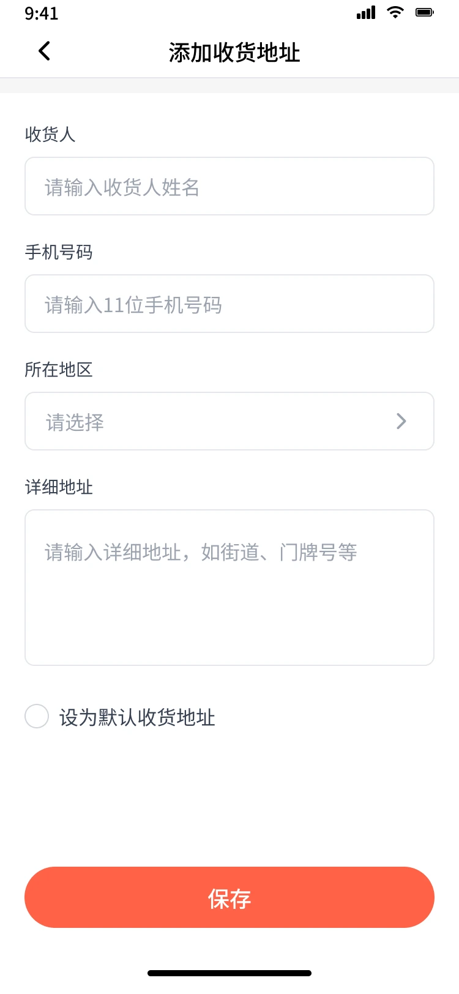Image resolution: width=459 pixels, height=994 pixels.
Task: Click the 详细地址 field label
Action: click(x=59, y=487)
